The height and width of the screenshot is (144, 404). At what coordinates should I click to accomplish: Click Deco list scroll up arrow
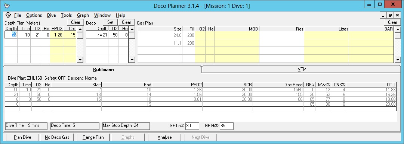(132, 29)
